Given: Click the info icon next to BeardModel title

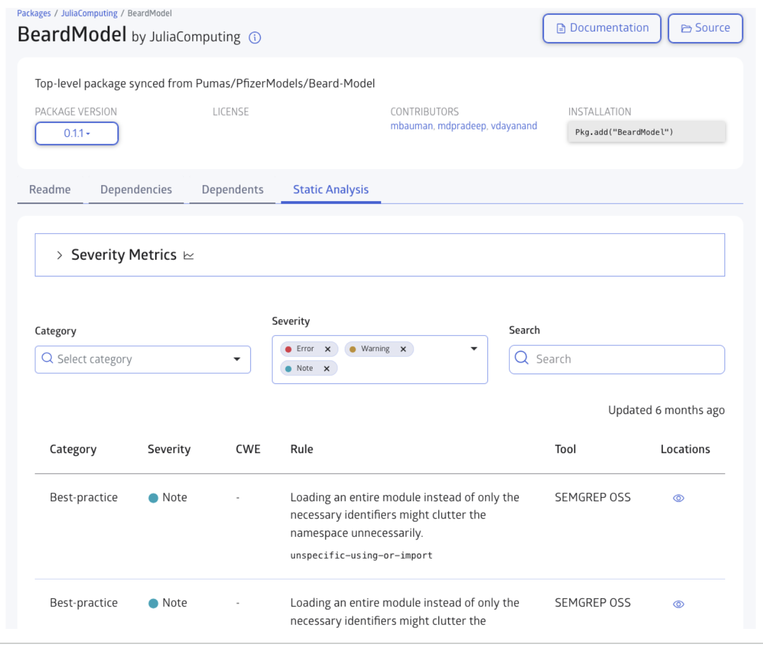Looking at the screenshot, I should [x=254, y=38].
